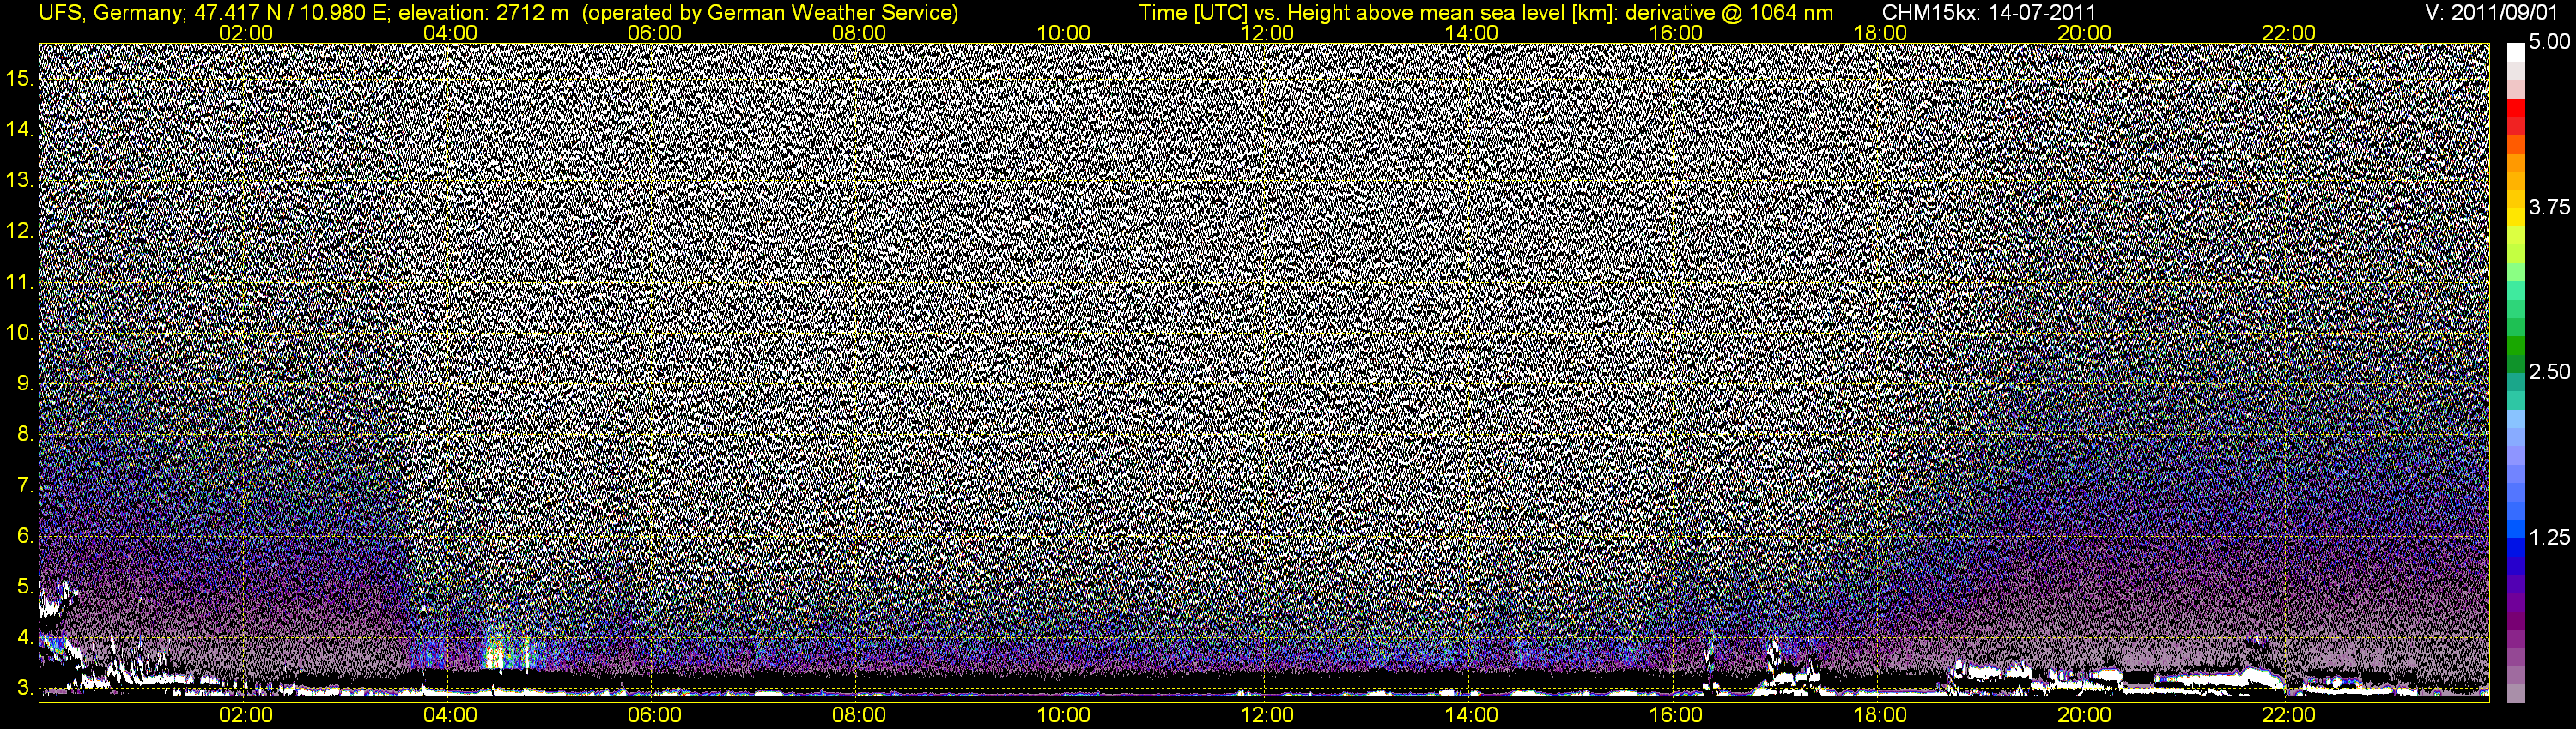Click the 18:00 tick label on top axis
The height and width of the screenshot is (729, 2576).
point(1880,33)
